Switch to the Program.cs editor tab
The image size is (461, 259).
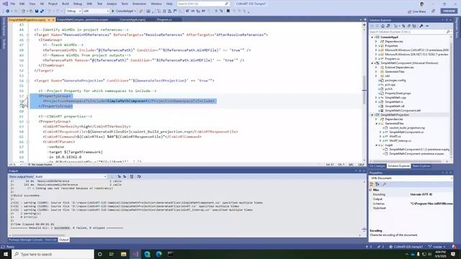point(165,19)
